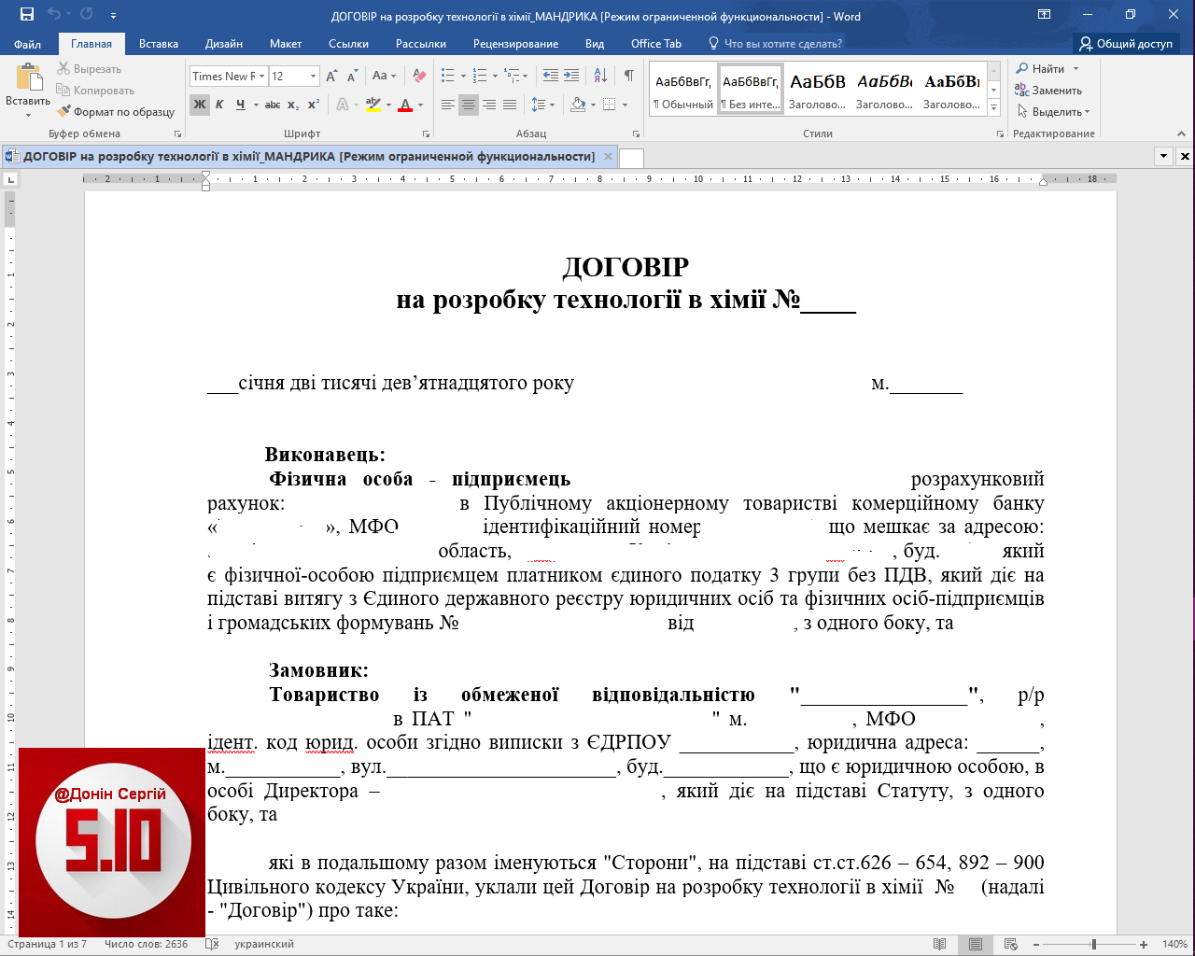Expand the font color options arrow
Image resolution: width=1195 pixels, height=956 pixels.
point(418,105)
